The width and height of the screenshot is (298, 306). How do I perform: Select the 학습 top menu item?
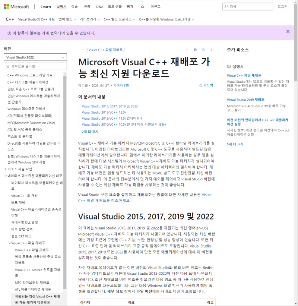click(74, 7)
